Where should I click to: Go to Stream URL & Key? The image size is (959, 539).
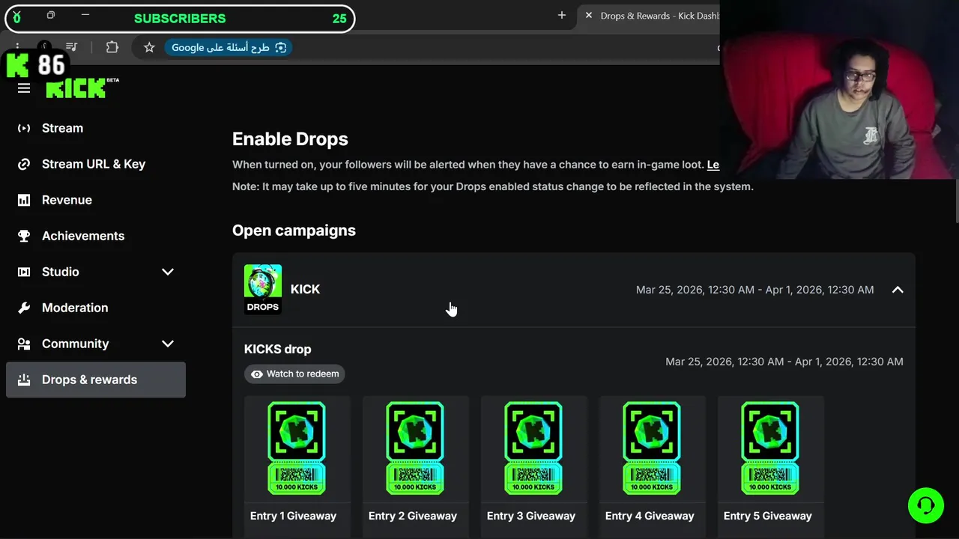click(96, 164)
